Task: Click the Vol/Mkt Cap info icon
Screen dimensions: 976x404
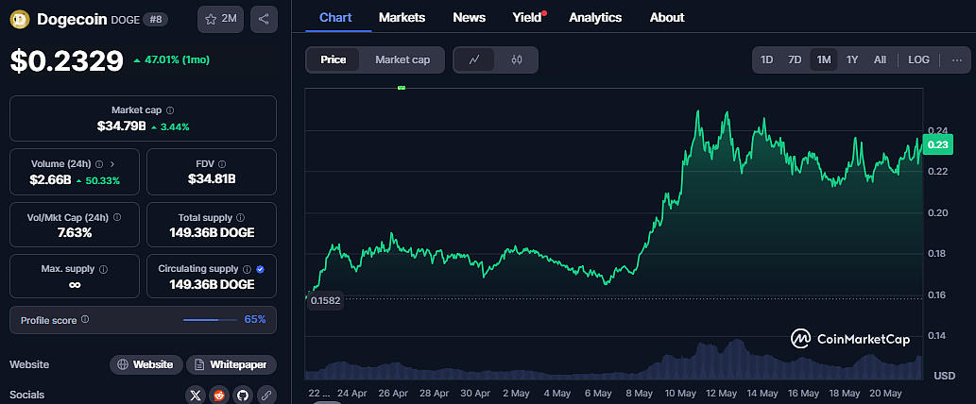Action: [x=117, y=217]
